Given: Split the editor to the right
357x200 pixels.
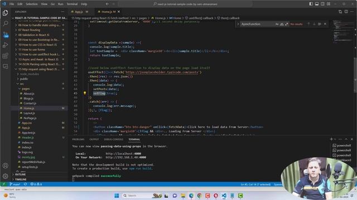Looking at the screenshot, I should (x=346, y=12).
